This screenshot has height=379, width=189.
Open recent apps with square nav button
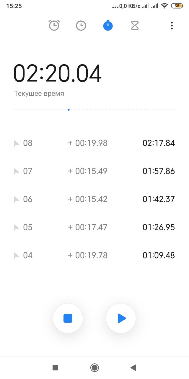55,368
